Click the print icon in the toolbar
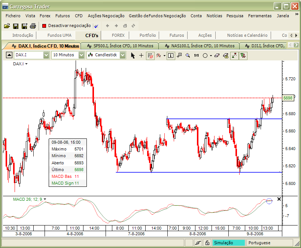This screenshot has height=248, width=301. click(x=32, y=26)
